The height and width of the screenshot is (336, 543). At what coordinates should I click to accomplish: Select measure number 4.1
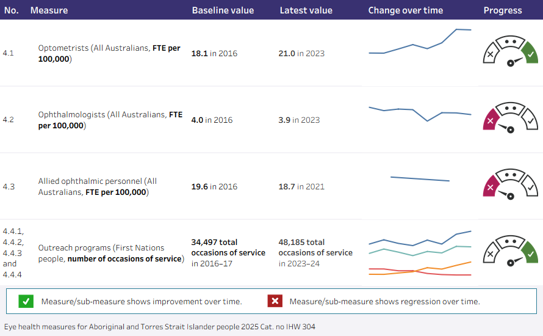pyautogui.click(x=9, y=53)
